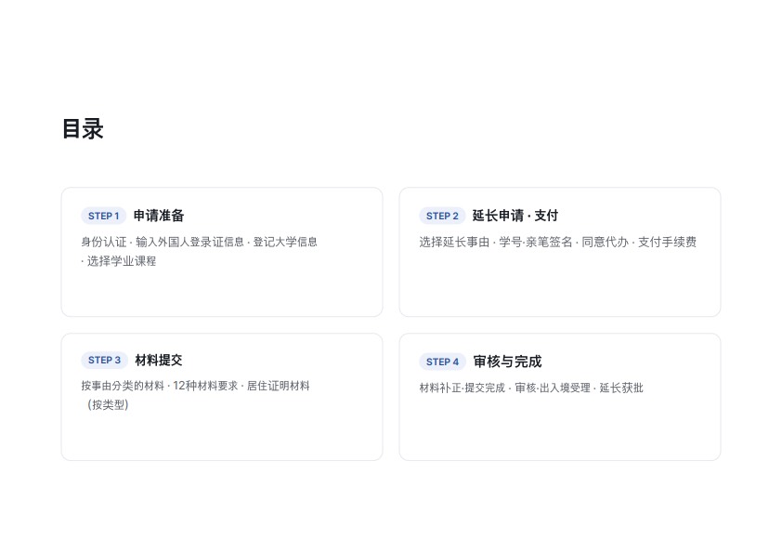
Task: Click the 选择学业课程 text
Action: coord(122,261)
